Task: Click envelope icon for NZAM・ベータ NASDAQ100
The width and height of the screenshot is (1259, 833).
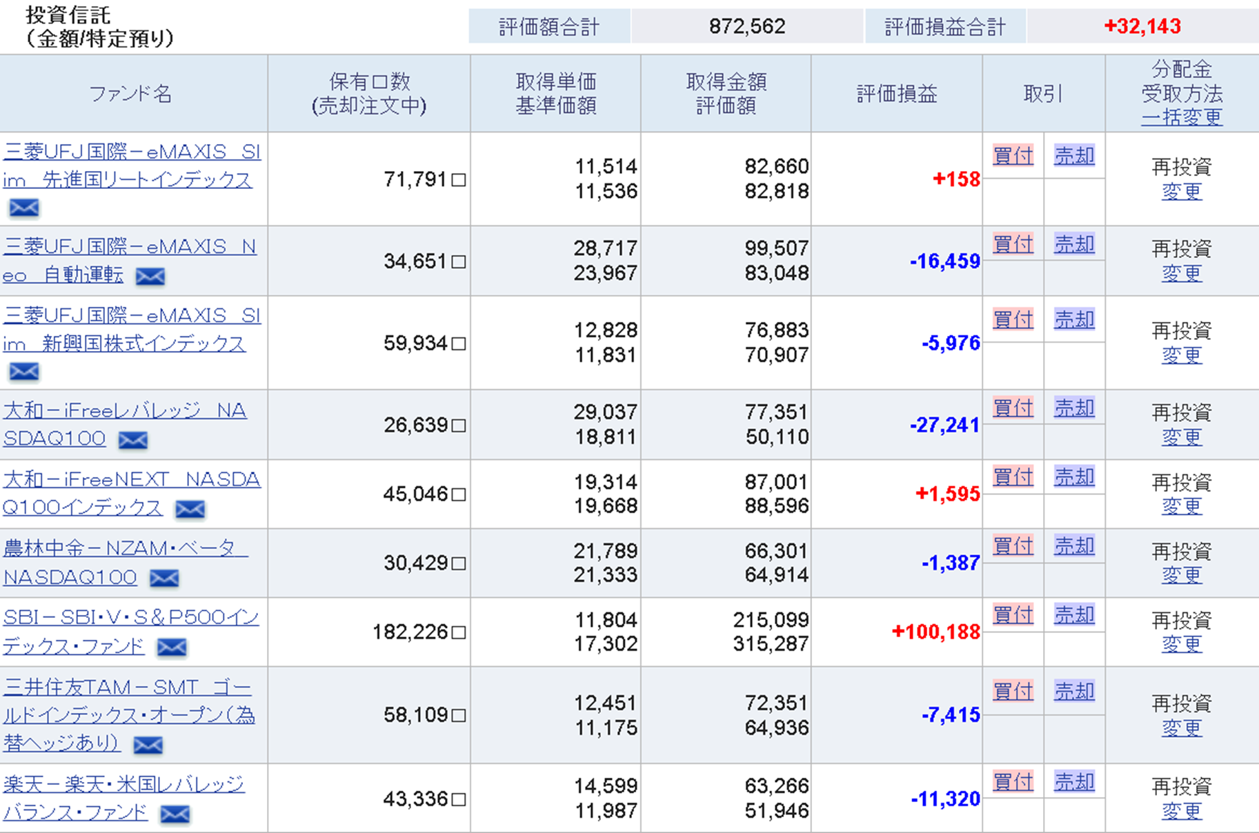Action: coord(164,578)
